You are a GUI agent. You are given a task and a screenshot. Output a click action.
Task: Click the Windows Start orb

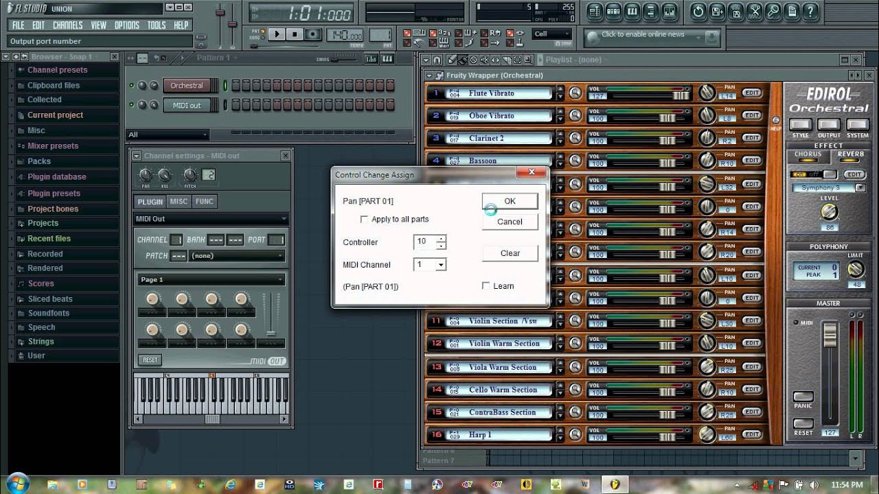click(x=17, y=483)
